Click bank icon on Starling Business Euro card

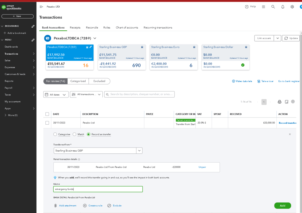tap(194, 47)
